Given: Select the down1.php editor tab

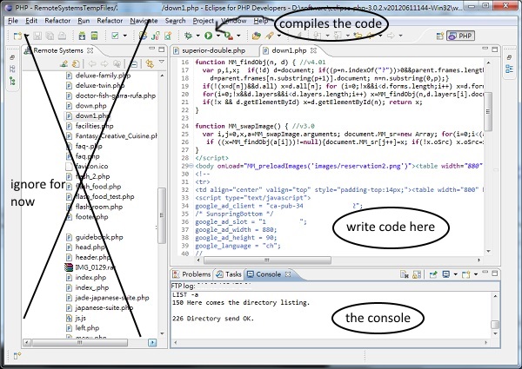Looking at the screenshot, I should coord(289,50).
